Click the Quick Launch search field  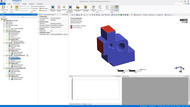click(175, 4)
